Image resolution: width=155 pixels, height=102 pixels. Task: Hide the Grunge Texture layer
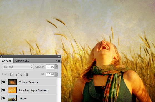(3, 82)
